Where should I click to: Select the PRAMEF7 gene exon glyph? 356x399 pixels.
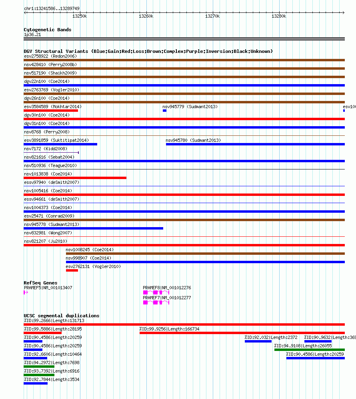(x=156, y=302)
